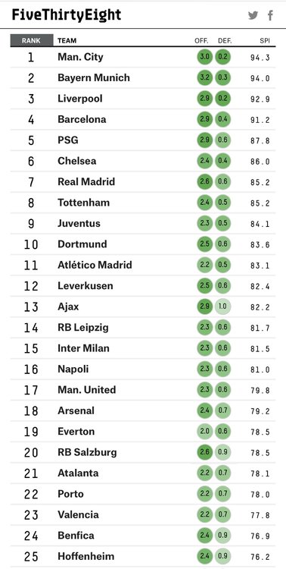Select the Man. City team name

pyautogui.click(x=80, y=57)
